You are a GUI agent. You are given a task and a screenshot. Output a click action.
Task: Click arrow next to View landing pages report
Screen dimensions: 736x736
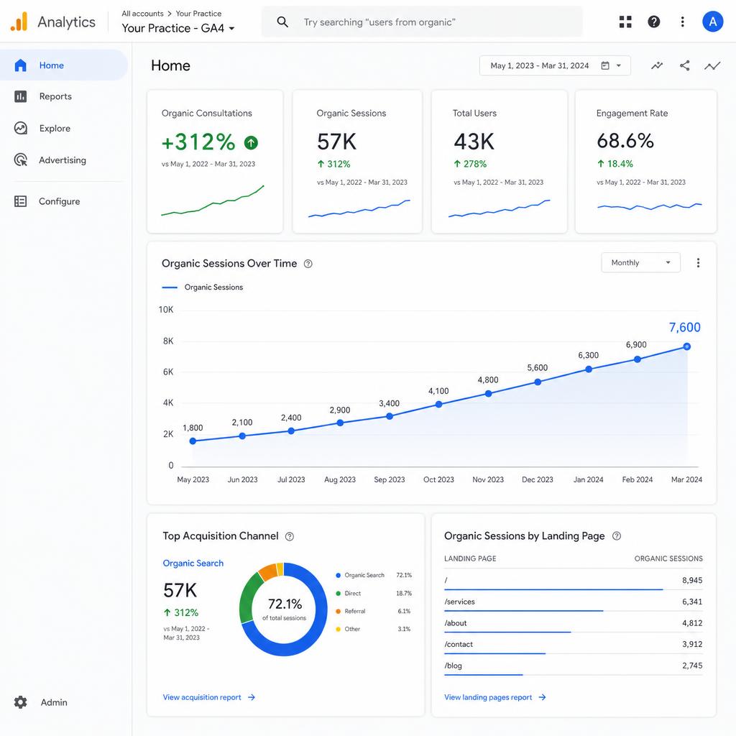click(542, 697)
